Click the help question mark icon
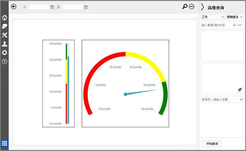 point(4,61)
